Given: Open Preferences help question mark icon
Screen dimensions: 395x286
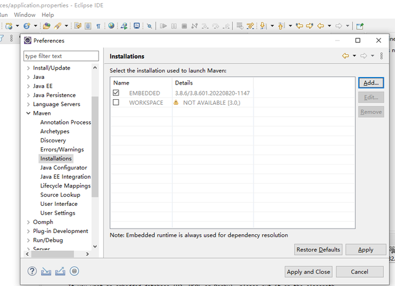Looking at the screenshot, I should (x=32, y=271).
